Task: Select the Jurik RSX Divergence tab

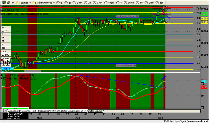Action: coord(47,111)
